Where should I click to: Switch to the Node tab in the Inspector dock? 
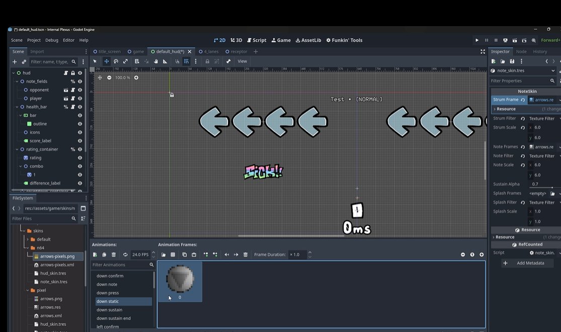point(521,52)
